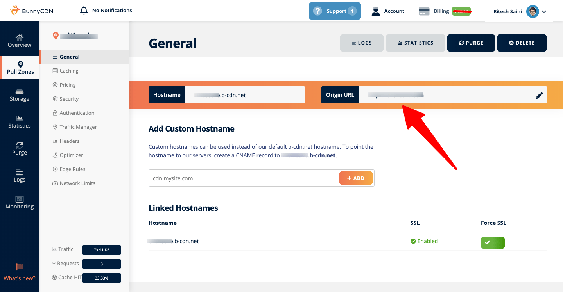Open the Optimizer menu item
The image size is (563, 292).
coord(71,155)
